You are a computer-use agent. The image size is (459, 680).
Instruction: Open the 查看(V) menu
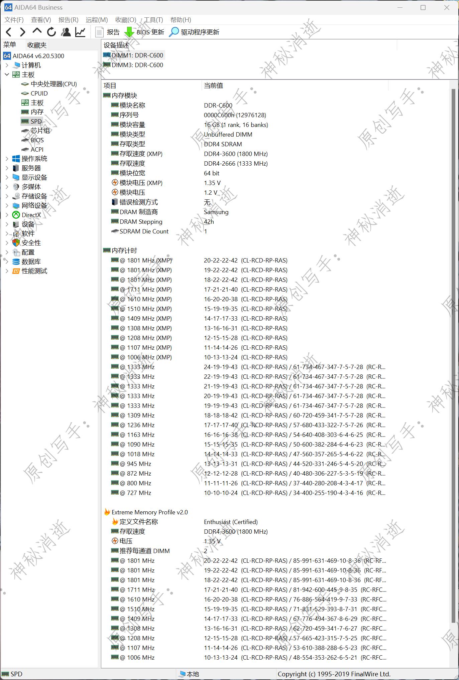tap(41, 20)
